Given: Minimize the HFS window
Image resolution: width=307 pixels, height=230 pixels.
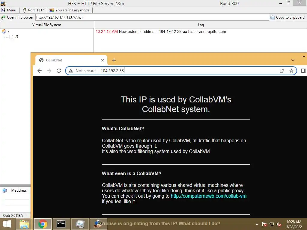Looking at the screenshot, I should [x=281, y=3].
